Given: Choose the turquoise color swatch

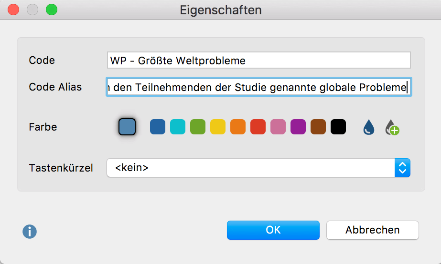Looking at the screenshot, I should [178, 127].
